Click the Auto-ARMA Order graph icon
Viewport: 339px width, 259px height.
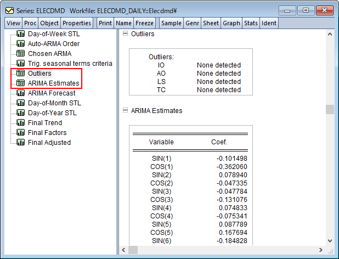coord(20,44)
